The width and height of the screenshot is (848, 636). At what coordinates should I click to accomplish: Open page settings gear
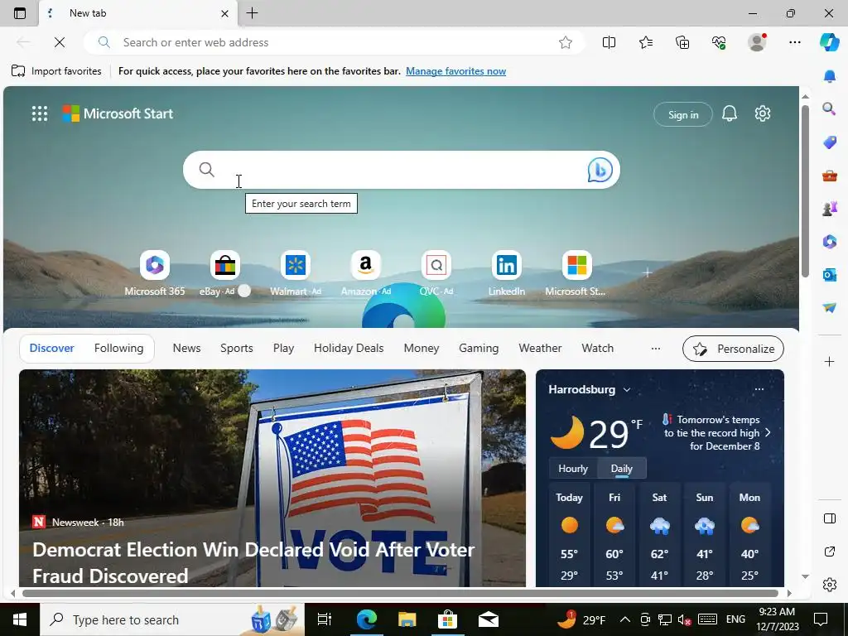(x=763, y=113)
